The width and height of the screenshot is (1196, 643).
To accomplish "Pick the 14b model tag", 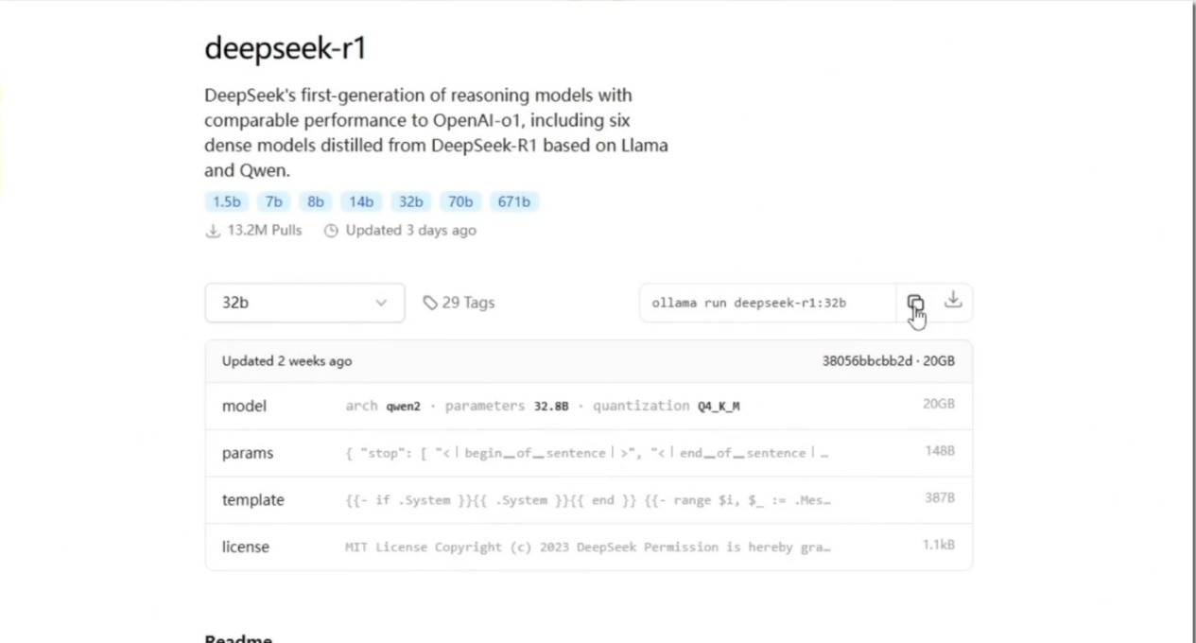I will pyautogui.click(x=361, y=201).
